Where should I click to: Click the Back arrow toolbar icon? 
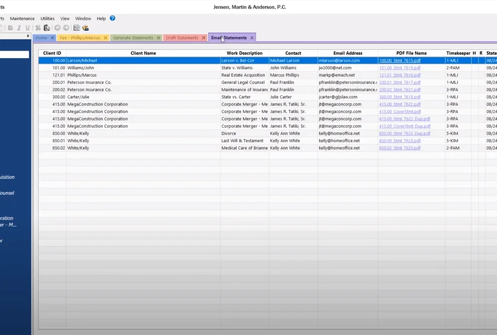57,28
